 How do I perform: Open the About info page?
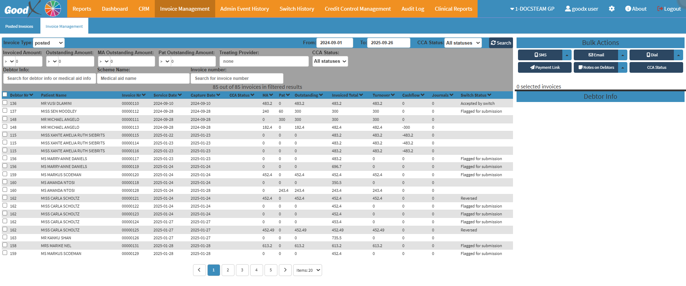coord(636,9)
